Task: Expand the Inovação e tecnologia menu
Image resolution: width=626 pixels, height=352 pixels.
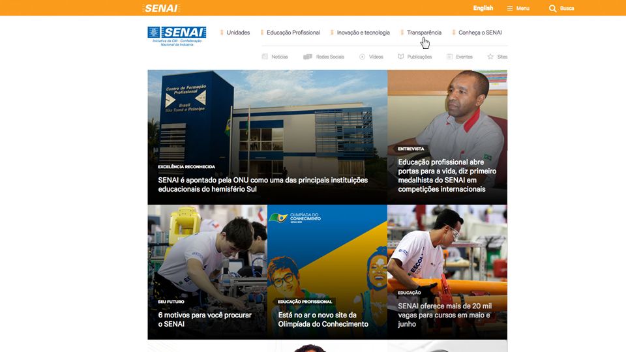Action: coord(363,33)
